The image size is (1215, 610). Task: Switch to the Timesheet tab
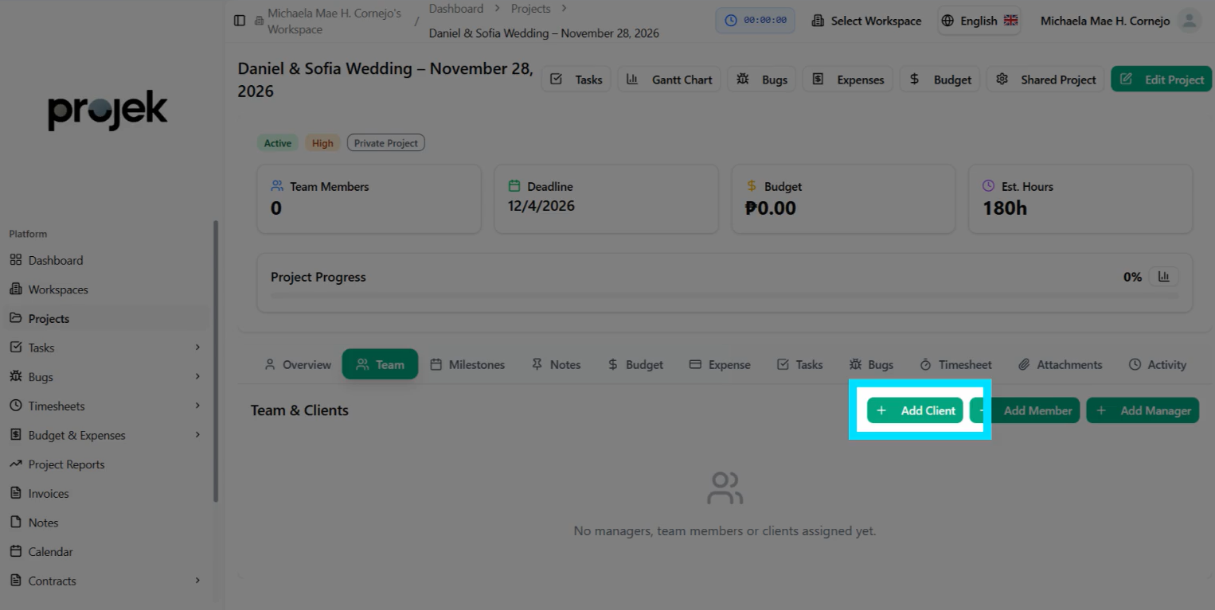(x=955, y=364)
